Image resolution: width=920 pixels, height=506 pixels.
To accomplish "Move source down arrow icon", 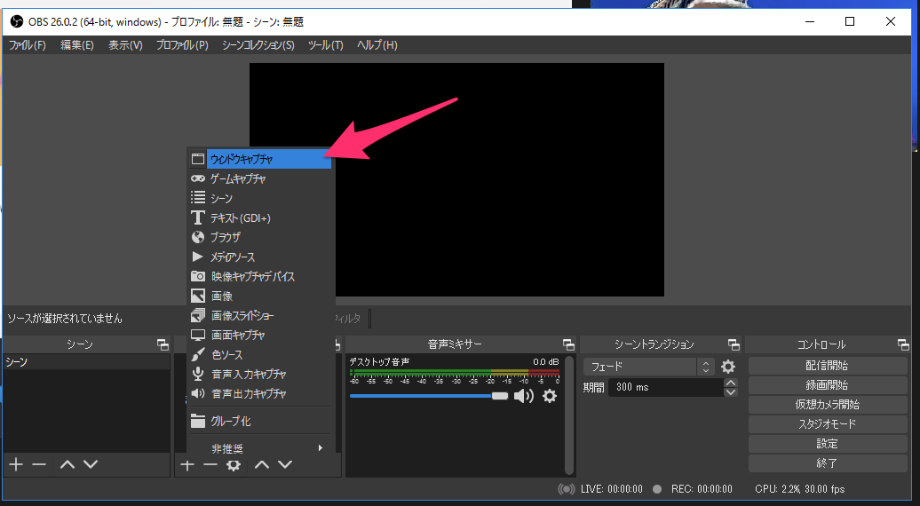I will tap(284, 465).
